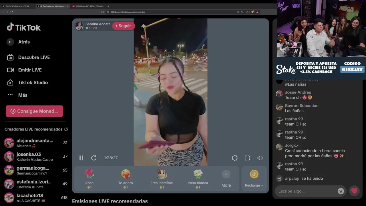Open TikTok Studio
This screenshot has width=366, height=206.
[x=27, y=82]
